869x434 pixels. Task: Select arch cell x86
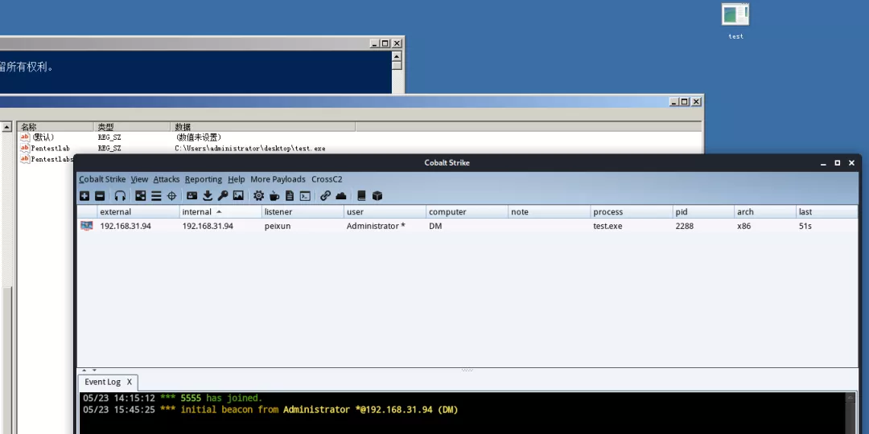[743, 226]
